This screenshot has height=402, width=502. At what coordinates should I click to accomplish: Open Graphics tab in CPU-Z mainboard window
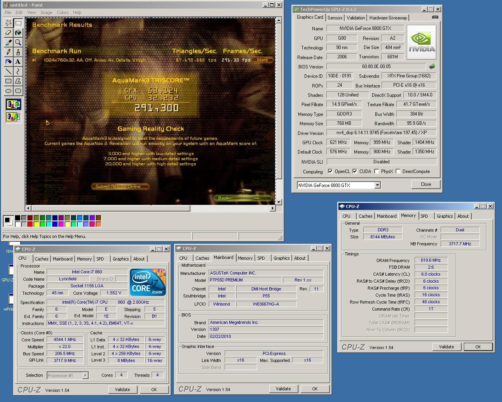282,258
